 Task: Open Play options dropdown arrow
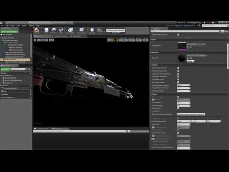point(104,30)
